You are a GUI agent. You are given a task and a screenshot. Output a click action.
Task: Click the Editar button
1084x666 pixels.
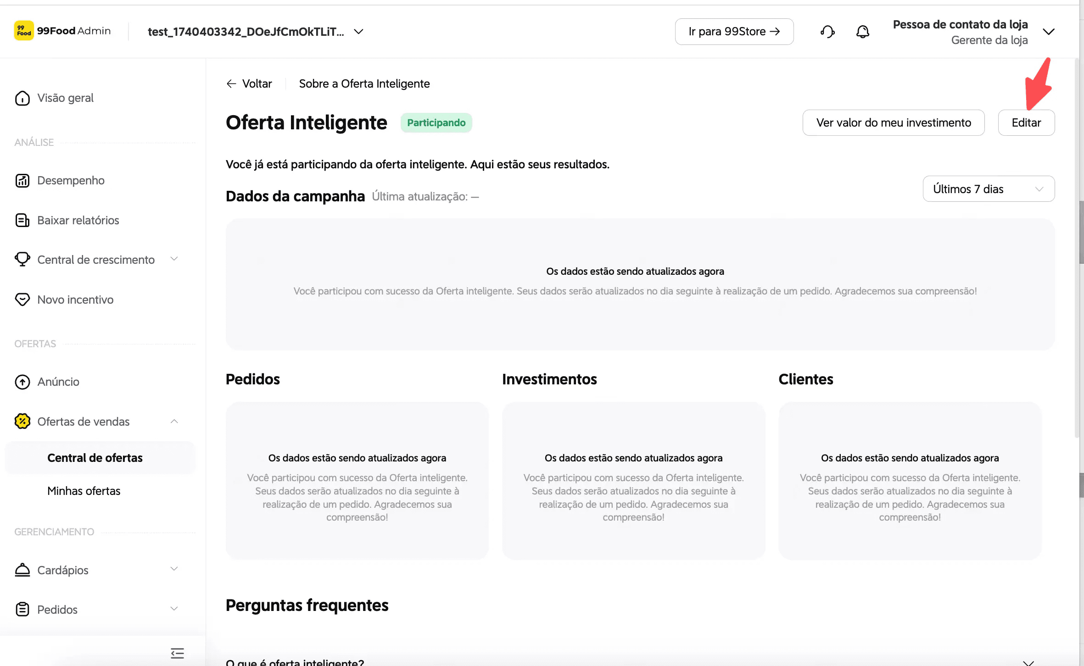[x=1026, y=122]
